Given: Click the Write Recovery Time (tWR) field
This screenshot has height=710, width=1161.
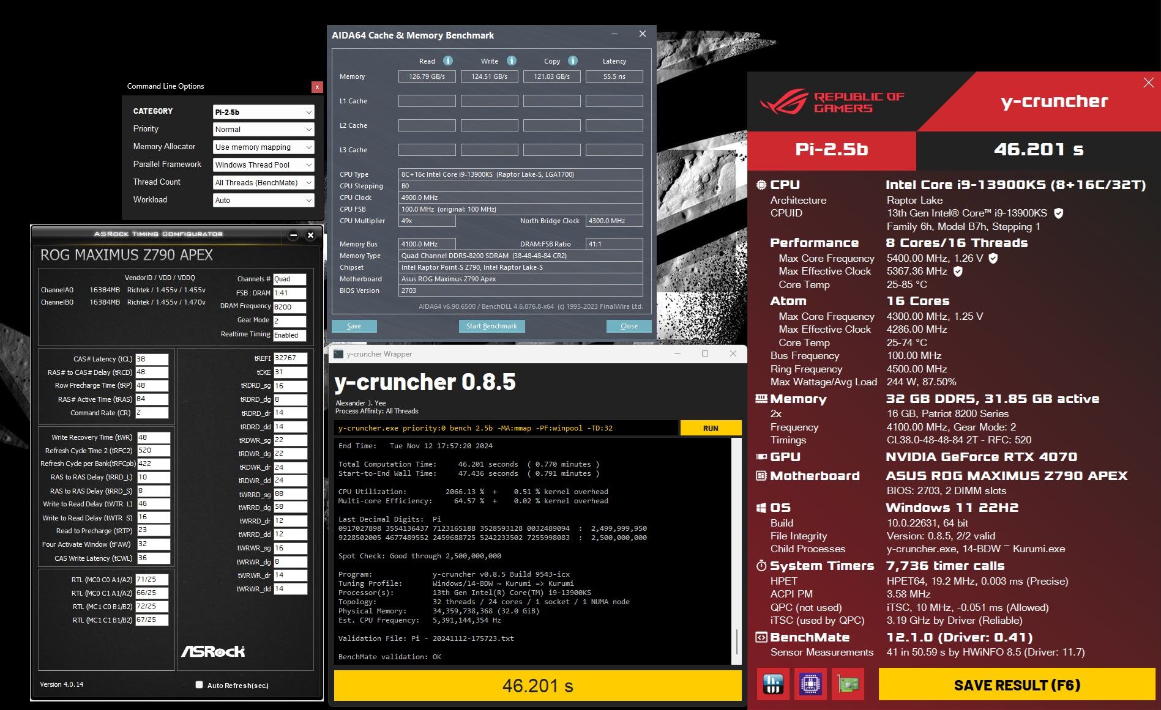Looking at the screenshot, I should tap(153, 437).
